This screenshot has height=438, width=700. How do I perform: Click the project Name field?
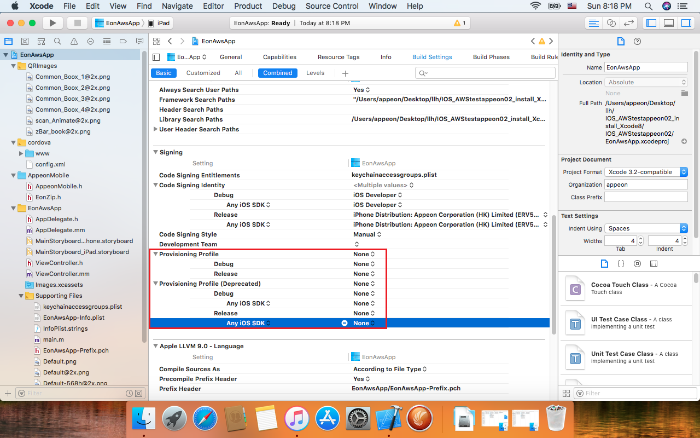(x=646, y=67)
